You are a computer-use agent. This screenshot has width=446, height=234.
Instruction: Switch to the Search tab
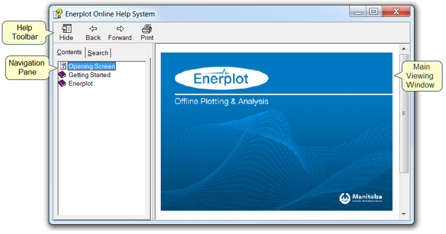pos(98,53)
